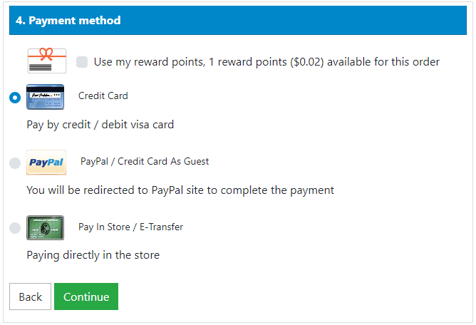Click the Pay by credit / debit visa card description
The image size is (476, 325).
point(100,125)
